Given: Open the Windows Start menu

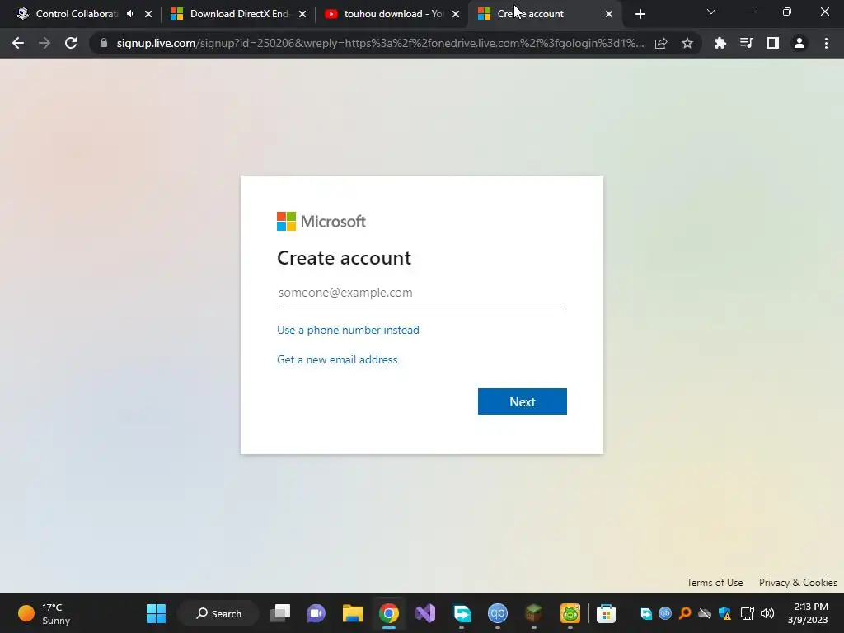Looking at the screenshot, I should pyautogui.click(x=156, y=613).
